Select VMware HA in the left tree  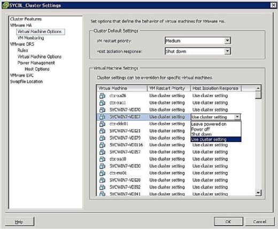tap(21, 25)
